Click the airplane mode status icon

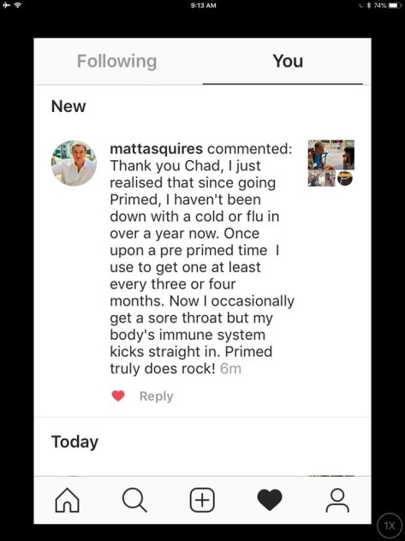click(7, 5)
